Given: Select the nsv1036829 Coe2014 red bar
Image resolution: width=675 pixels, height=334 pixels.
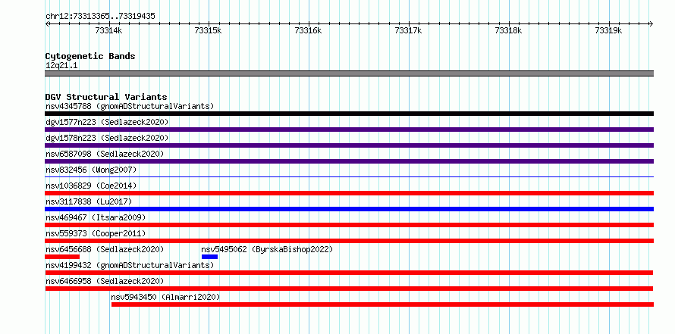Looking at the screenshot, I should click(x=349, y=193).
